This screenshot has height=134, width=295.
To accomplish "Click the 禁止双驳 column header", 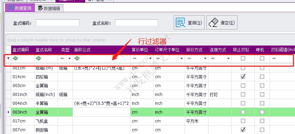I will coord(243,50).
